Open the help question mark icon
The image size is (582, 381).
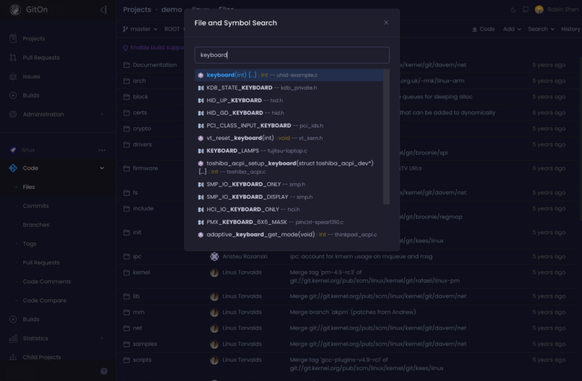pos(104,371)
